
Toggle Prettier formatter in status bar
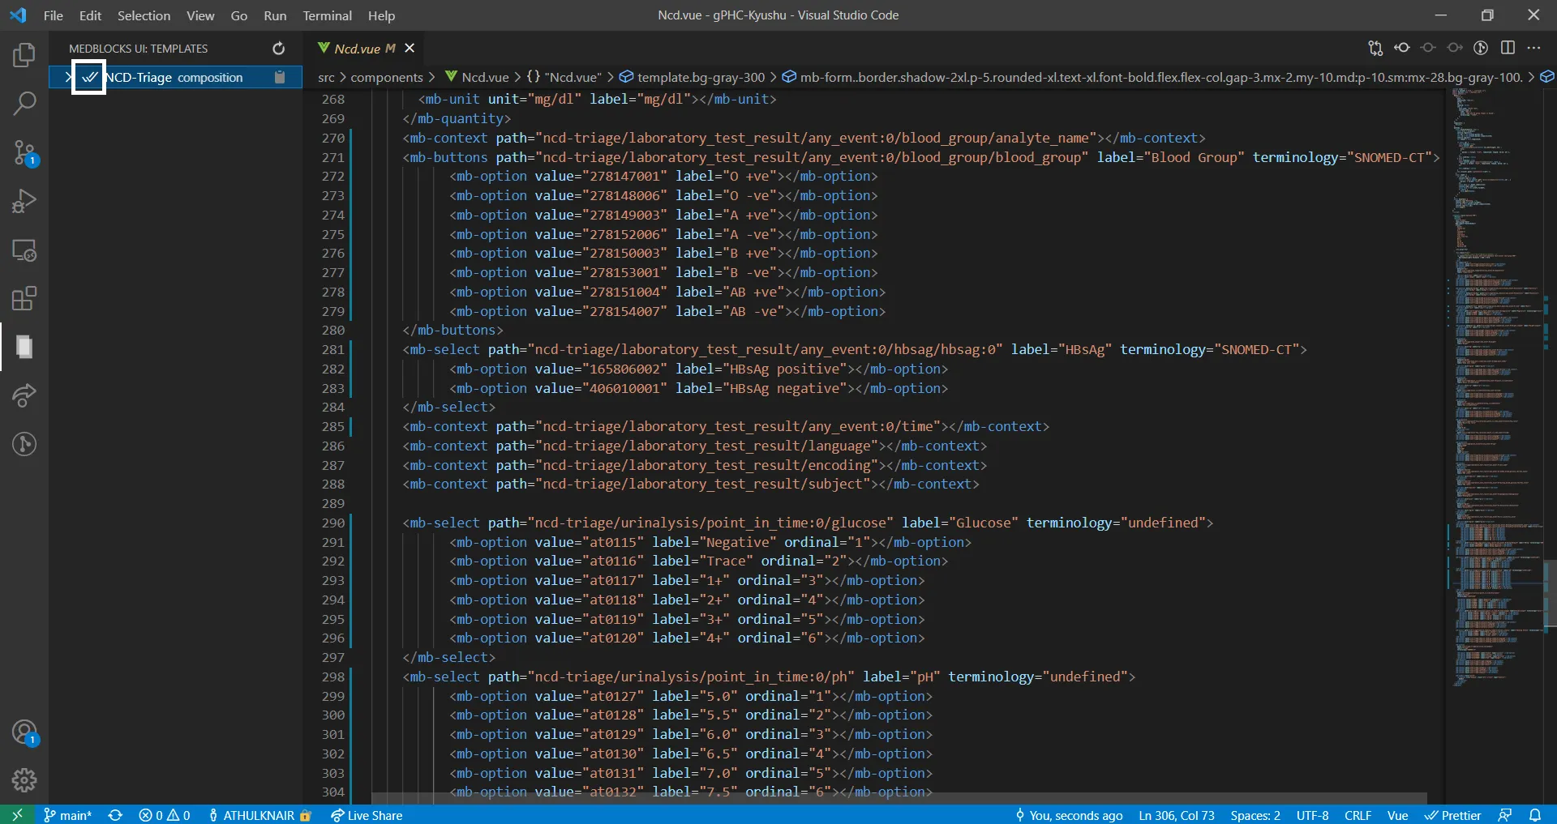pyautogui.click(x=1452, y=815)
